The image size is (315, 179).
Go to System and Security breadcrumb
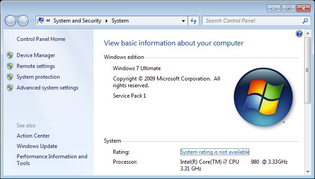(x=77, y=21)
